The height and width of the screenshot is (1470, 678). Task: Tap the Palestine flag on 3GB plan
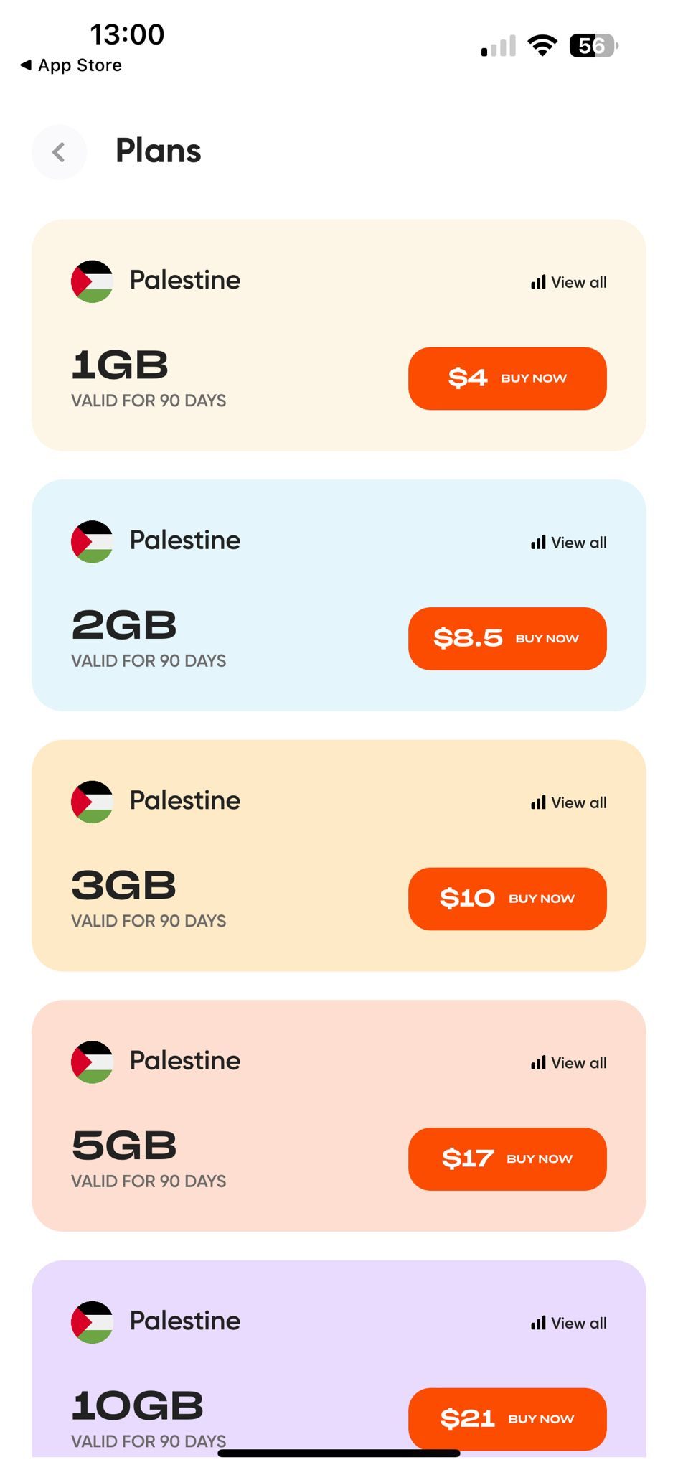pyautogui.click(x=92, y=802)
